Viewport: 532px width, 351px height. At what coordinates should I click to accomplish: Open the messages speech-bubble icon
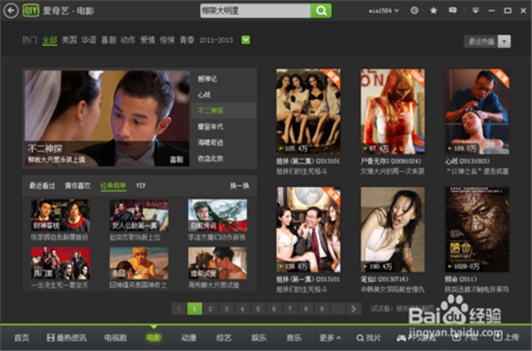click(452, 11)
